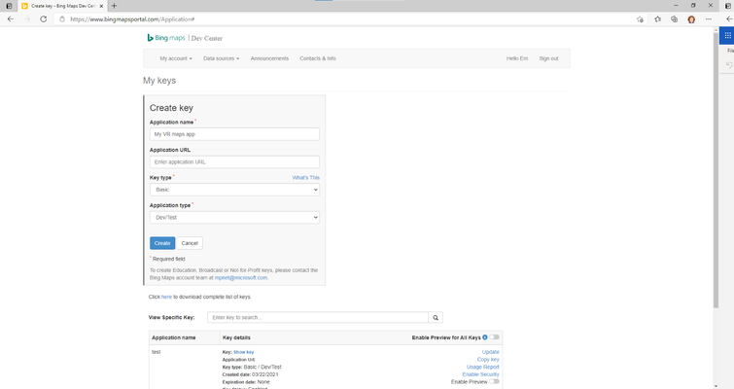Open the Collections icon in toolbar
Screen dimensions: 734x389
(x=674, y=19)
